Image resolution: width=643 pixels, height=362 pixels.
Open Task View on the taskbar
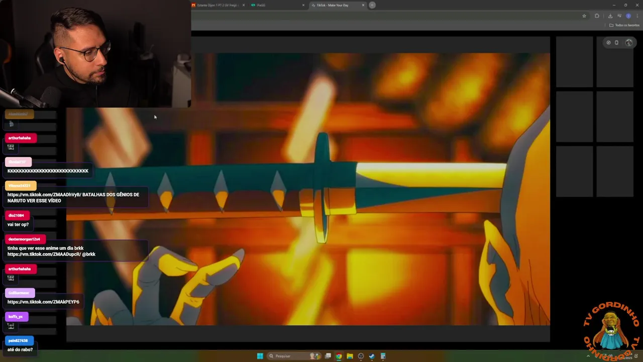click(328, 356)
